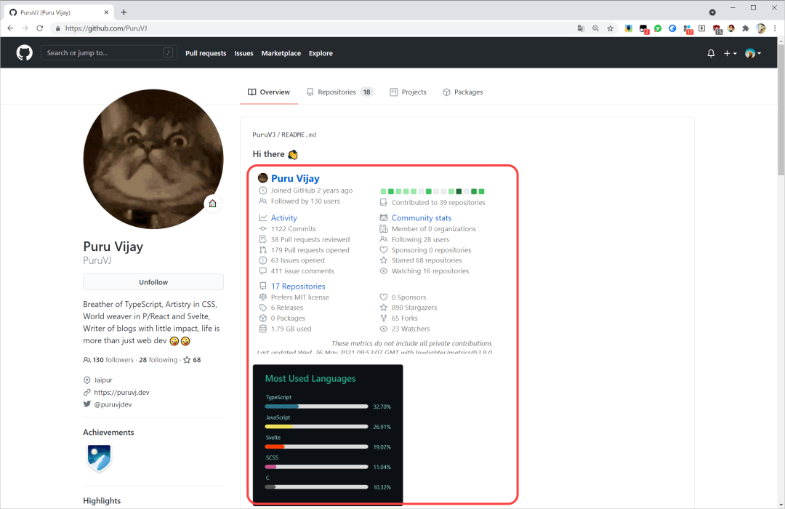Click the 890 Stargazers line
The width and height of the screenshot is (785, 509).
(x=414, y=308)
